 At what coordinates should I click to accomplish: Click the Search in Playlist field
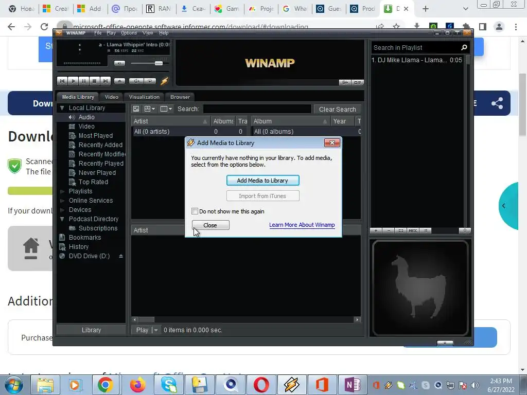tap(415, 48)
